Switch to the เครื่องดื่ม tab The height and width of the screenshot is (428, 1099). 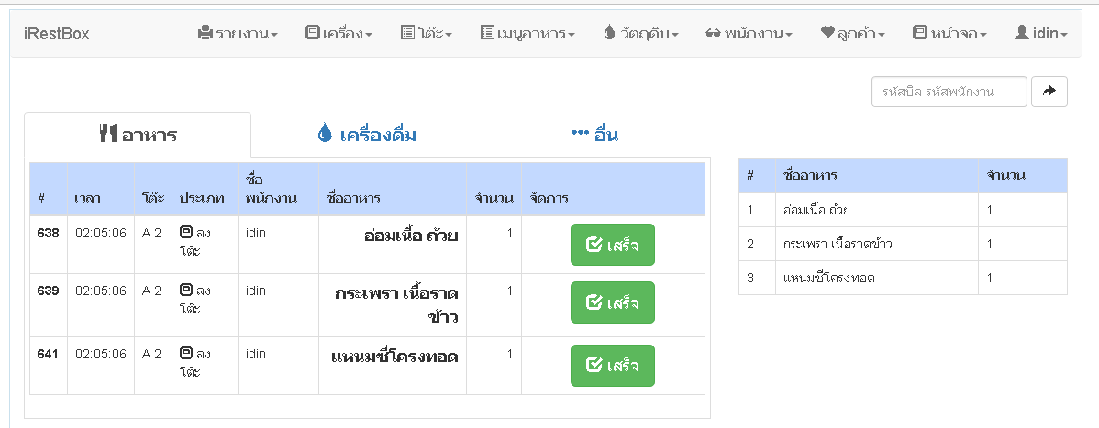[367, 135]
